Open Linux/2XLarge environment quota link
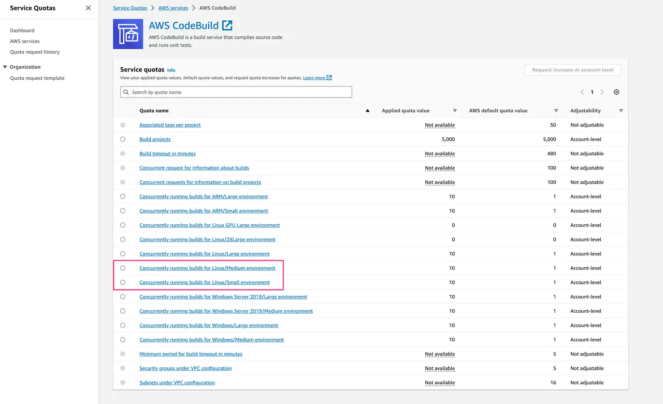 (207, 240)
